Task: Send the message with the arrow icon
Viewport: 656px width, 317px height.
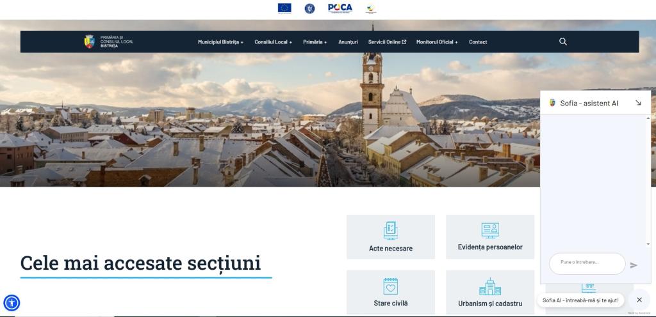Action: click(x=634, y=265)
